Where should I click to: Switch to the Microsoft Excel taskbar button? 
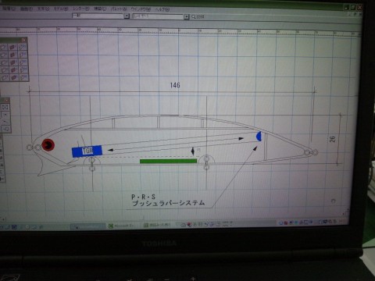point(123,226)
